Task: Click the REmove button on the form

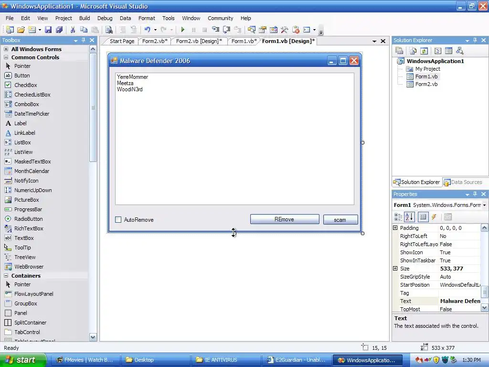Action: (x=285, y=219)
